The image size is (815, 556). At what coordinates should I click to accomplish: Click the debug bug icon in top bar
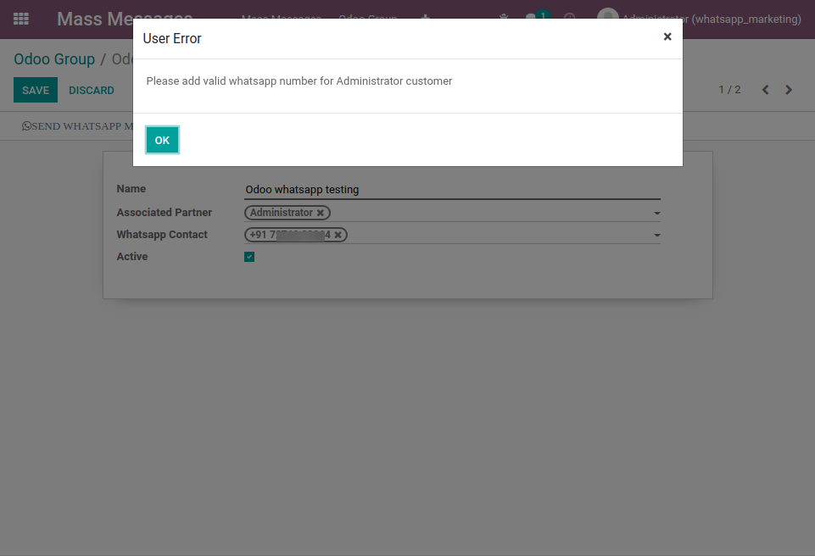pyautogui.click(x=503, y=19)
